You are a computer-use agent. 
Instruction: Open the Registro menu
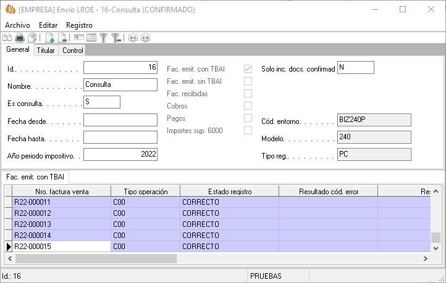(79, 25)
